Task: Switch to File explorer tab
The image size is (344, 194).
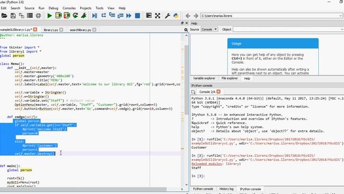Action: [x=230, y=78]
